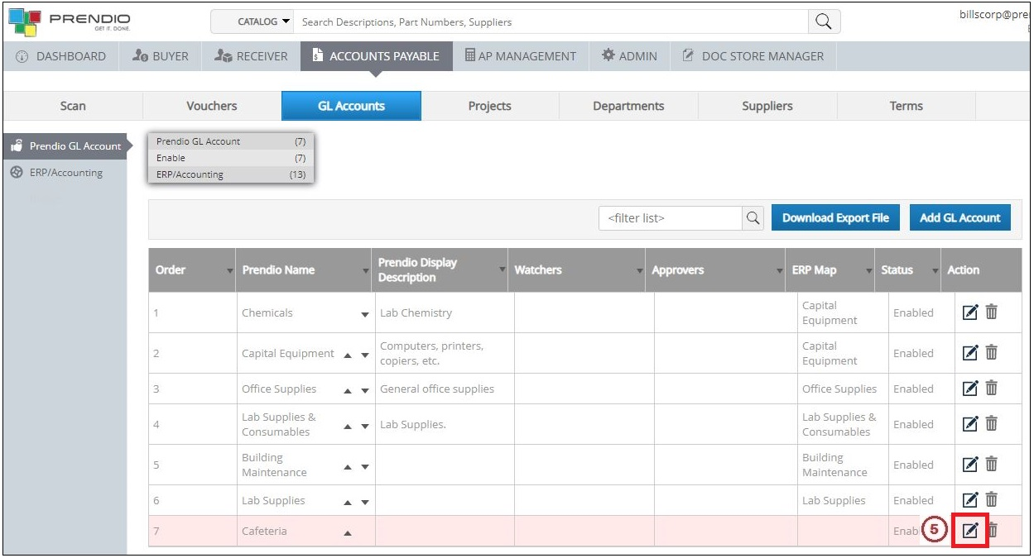Delete the Chemicals GL account
1034x558 pixels.
[x=991, y=312]
